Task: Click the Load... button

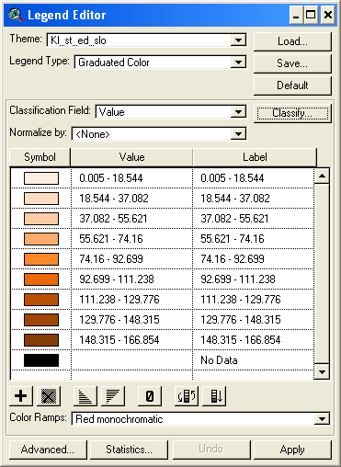Action: click(x=292, y=41)
